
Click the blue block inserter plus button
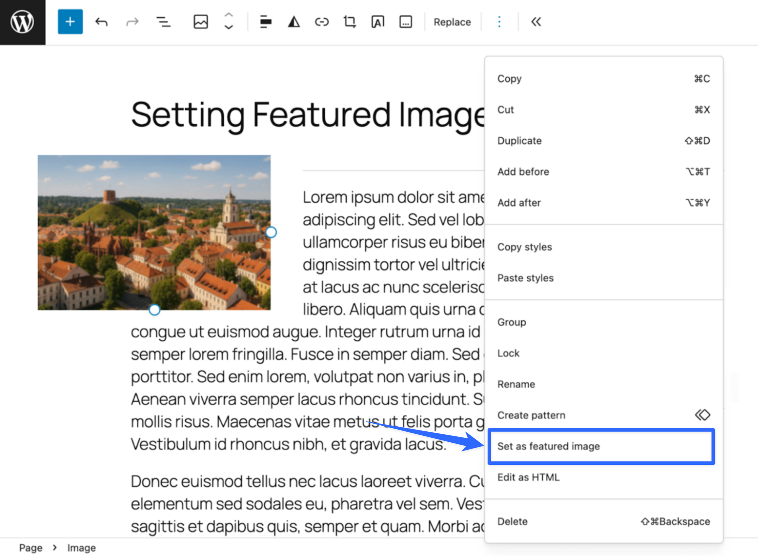click(x=70, y=22)
